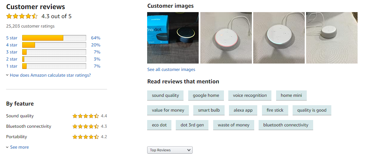The width and height of the screenshot is (365, 157).
Task: Click the Bluetooth connectivity star rating
Action: (x=86, y=126)
